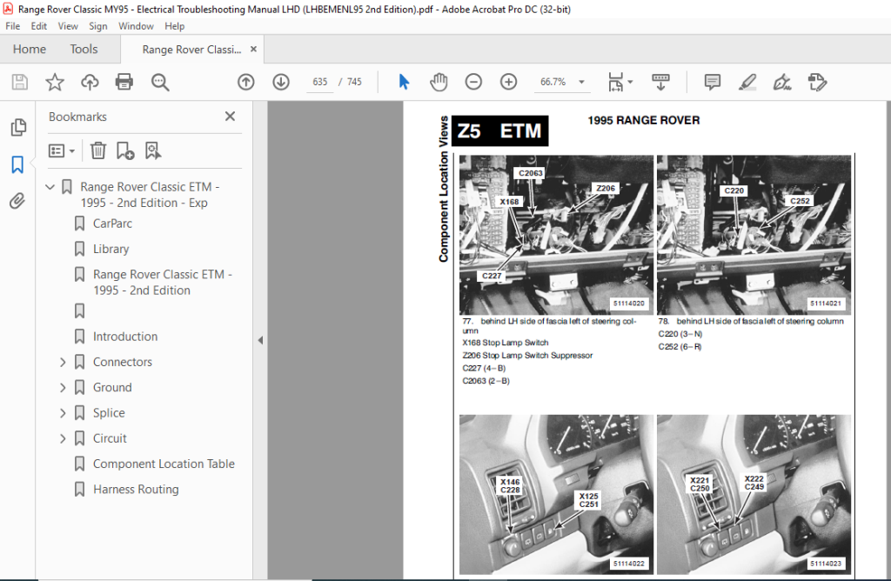Open the attachments paperclip panel
891x581 pixels.
pyautogui.click(x=17, y=201)
